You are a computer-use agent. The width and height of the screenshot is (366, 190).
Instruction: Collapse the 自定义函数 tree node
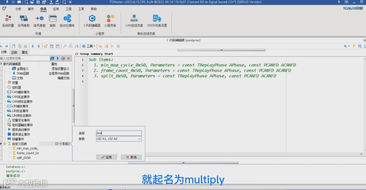click(x=5, y=144)
